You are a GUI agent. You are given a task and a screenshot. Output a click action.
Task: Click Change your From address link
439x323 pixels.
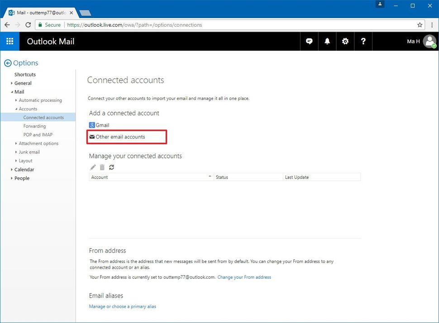point(244,277)
